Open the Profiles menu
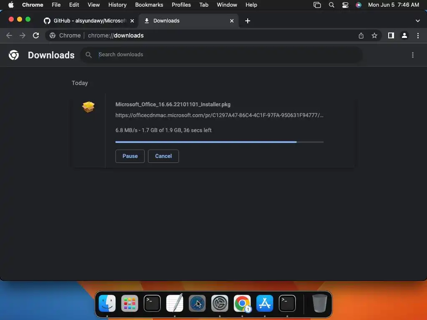The image size is (427, 320). pos(181,5)
